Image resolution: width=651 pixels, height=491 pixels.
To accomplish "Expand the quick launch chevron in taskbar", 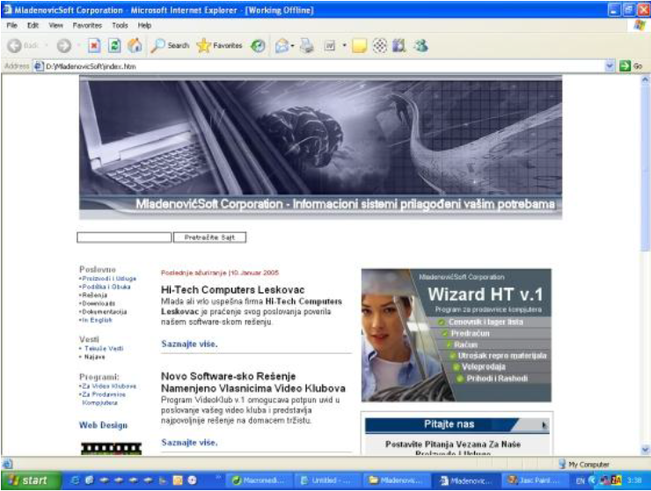I will (x=218, y=478).
